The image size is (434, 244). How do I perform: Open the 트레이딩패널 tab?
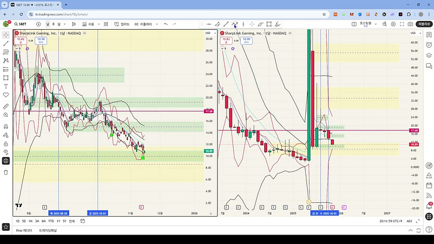click(x=48, y=230)
